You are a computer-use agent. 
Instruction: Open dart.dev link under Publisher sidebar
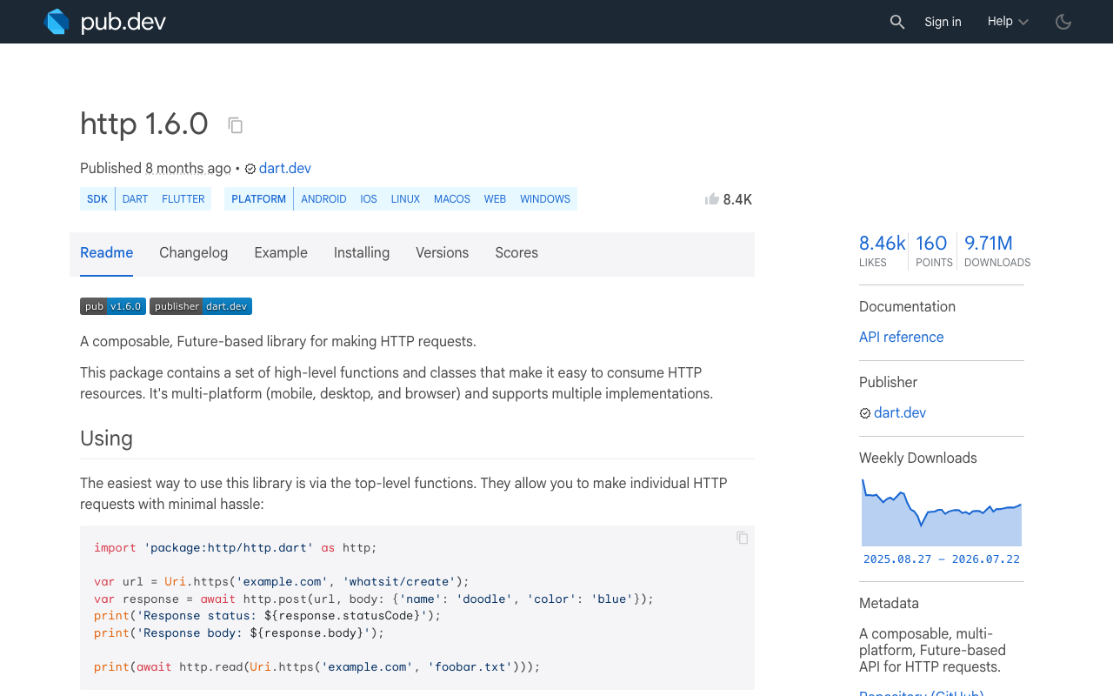pyautogui.click(x=900, y=413)
